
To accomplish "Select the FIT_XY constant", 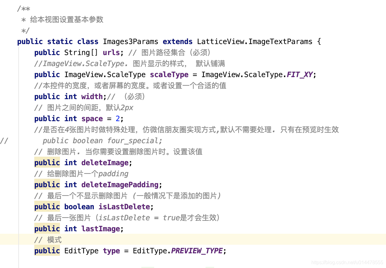I will [x=300, y=75].
